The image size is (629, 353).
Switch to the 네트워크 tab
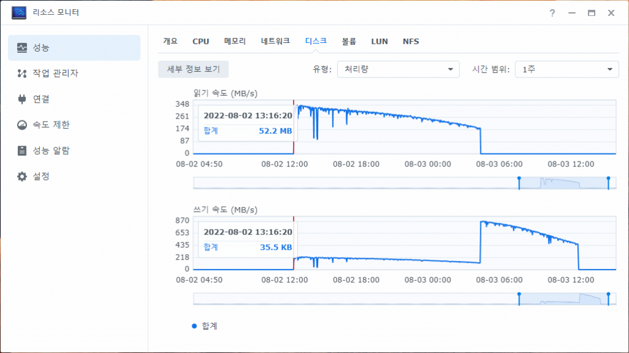tap(275, 41)
